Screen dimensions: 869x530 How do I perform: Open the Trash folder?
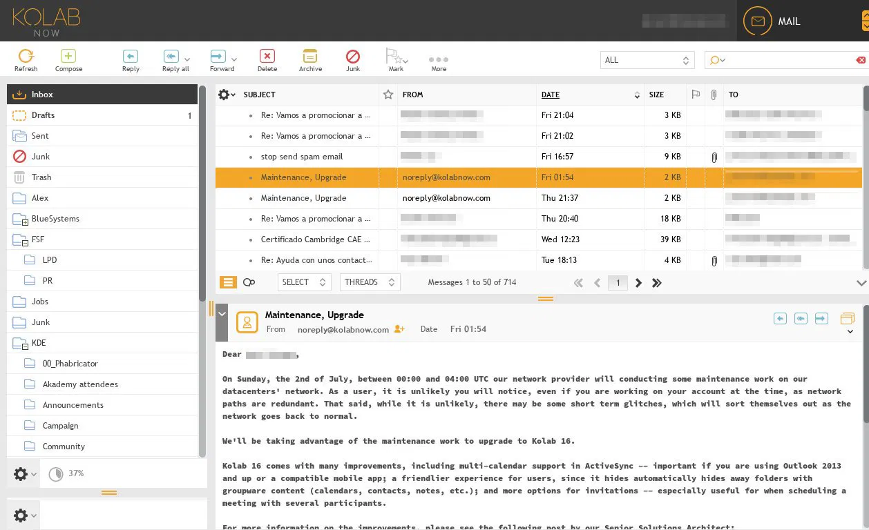coord(102,177)
